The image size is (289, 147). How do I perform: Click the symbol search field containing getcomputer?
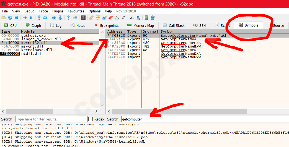coord(205,119)
